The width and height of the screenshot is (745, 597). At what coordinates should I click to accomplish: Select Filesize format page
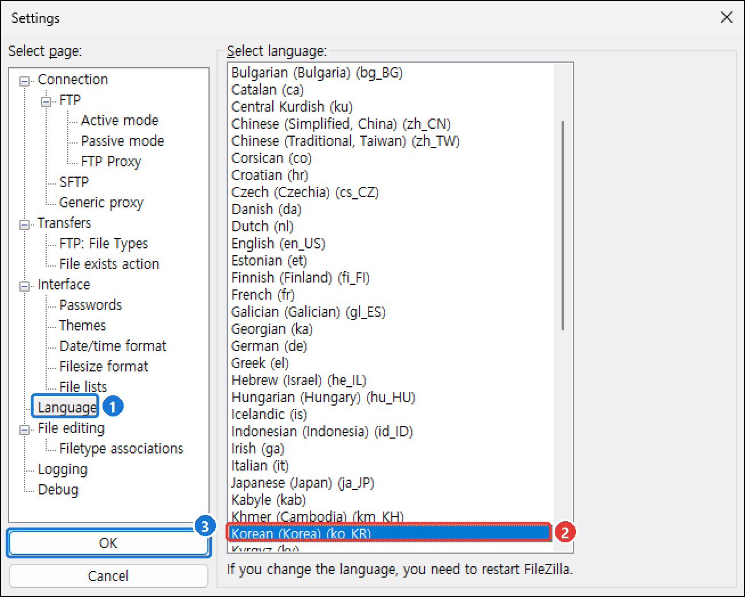click(104, 366)
